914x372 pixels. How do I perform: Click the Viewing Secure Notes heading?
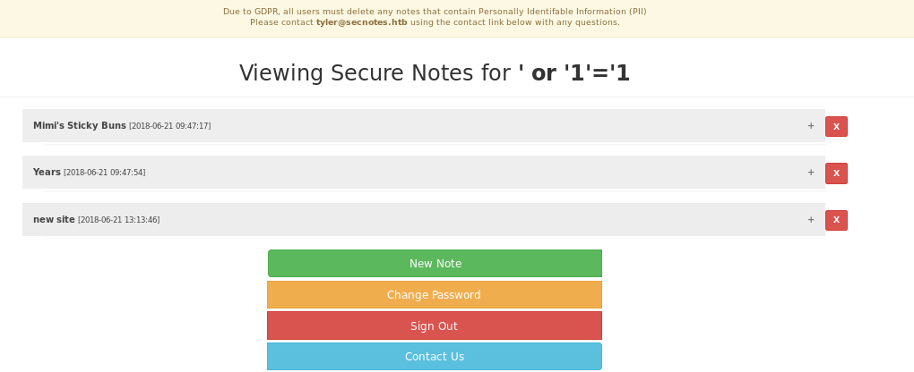coord(375,74)
